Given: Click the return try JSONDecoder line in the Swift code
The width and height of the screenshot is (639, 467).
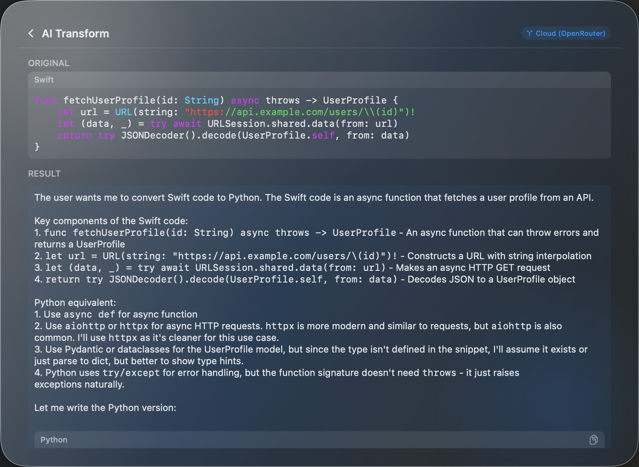Looking at the screenshot, I should [233, 135].
